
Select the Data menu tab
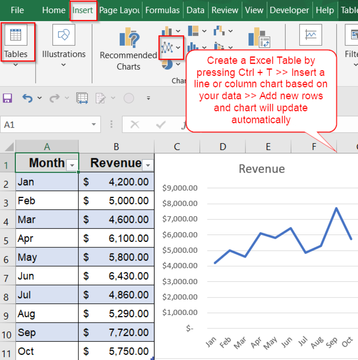click(195, 10)
